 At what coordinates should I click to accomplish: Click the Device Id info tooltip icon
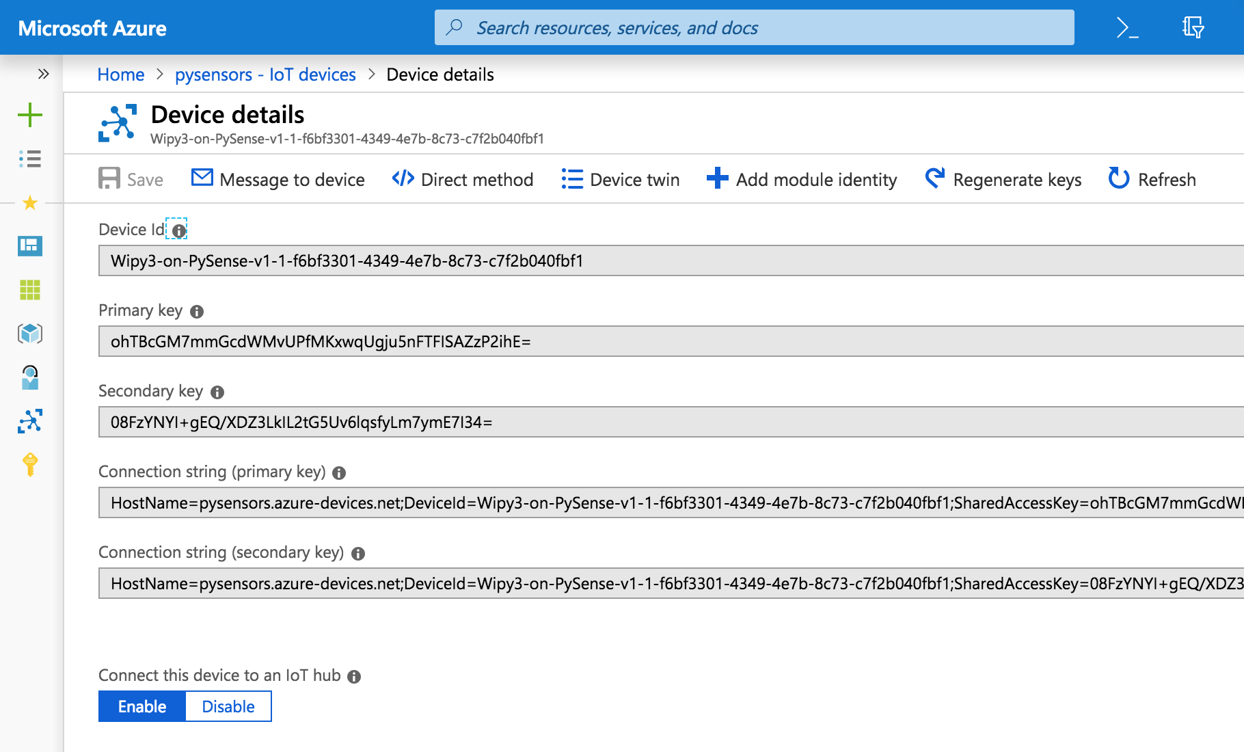178,230
